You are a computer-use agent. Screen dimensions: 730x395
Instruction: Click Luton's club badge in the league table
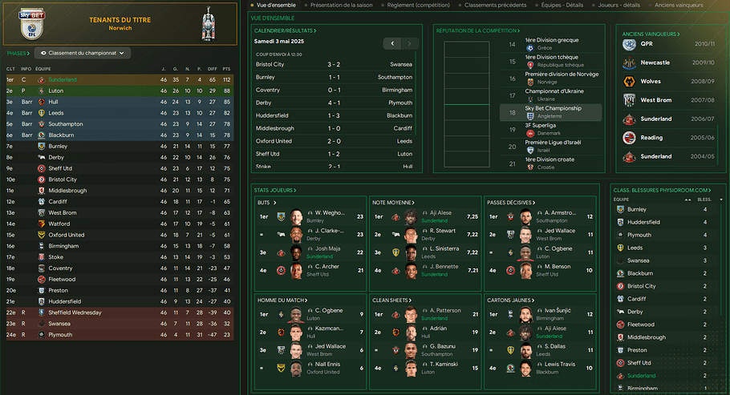coord(42,91)
